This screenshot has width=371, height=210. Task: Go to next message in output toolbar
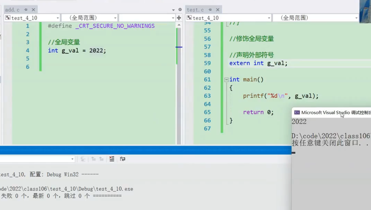tap(101, 159)
